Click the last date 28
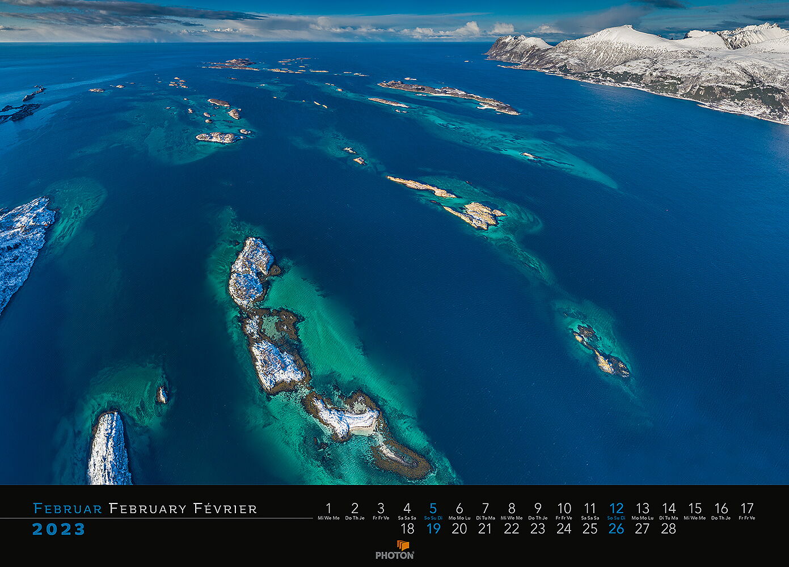 click(x=669, y=529)
